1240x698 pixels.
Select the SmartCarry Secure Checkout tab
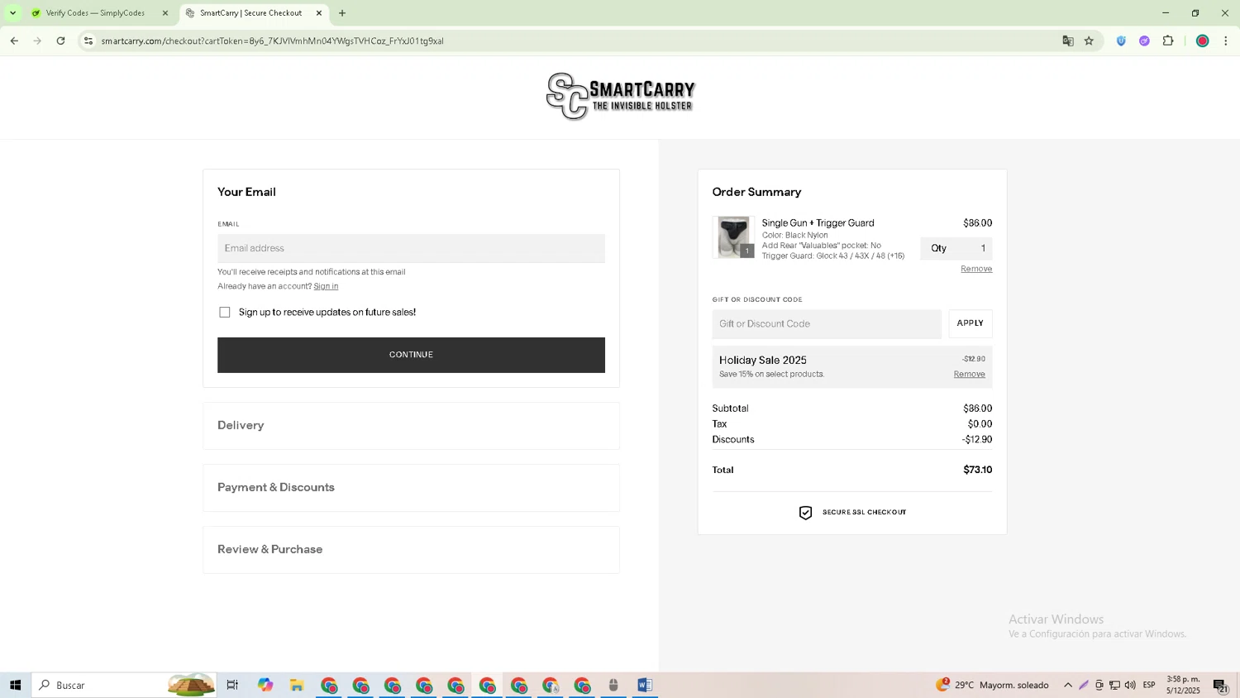point(252,13)
